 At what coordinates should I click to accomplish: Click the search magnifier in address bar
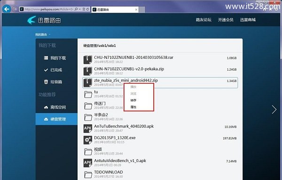76,9
